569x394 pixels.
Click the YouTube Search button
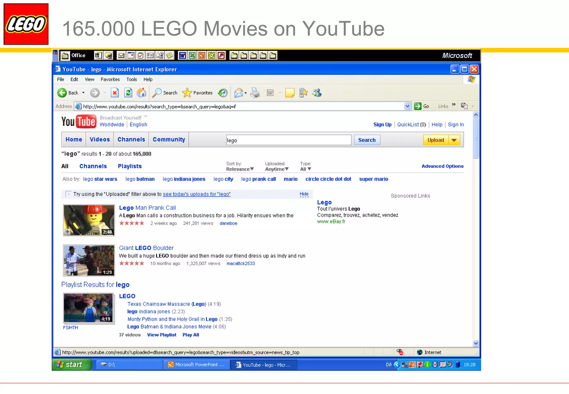(367, 140)
